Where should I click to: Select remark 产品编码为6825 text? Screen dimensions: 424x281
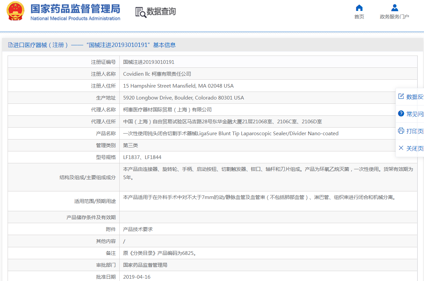coord(160,253)
